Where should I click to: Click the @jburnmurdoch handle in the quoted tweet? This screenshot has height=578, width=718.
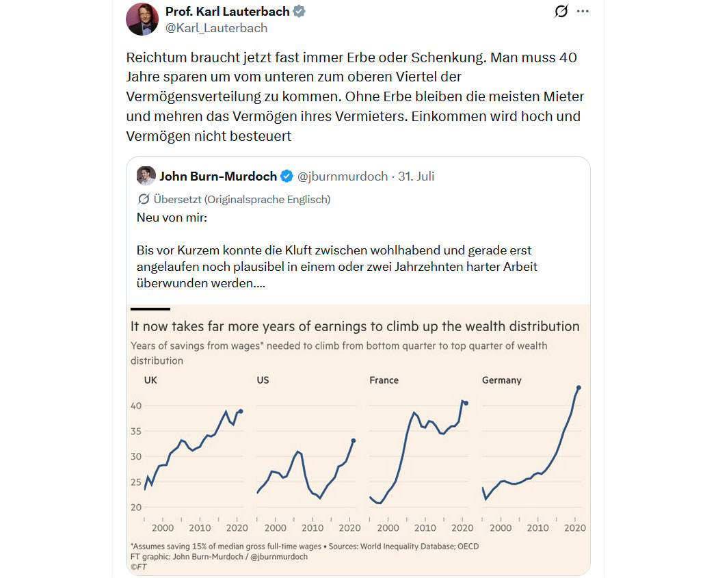343,176
